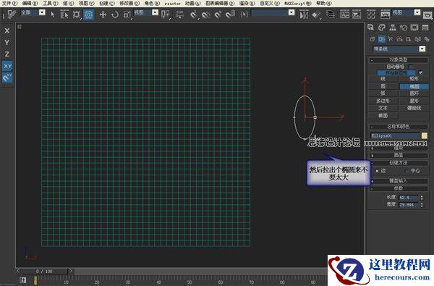This screenshot has width=434, height=286.
Task: Constrain to XY plane
Action: [x=7, y=66]
